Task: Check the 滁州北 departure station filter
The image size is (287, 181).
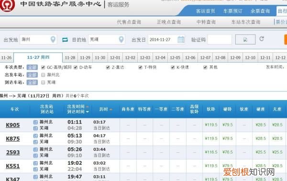Action: [x=43, y=75]
